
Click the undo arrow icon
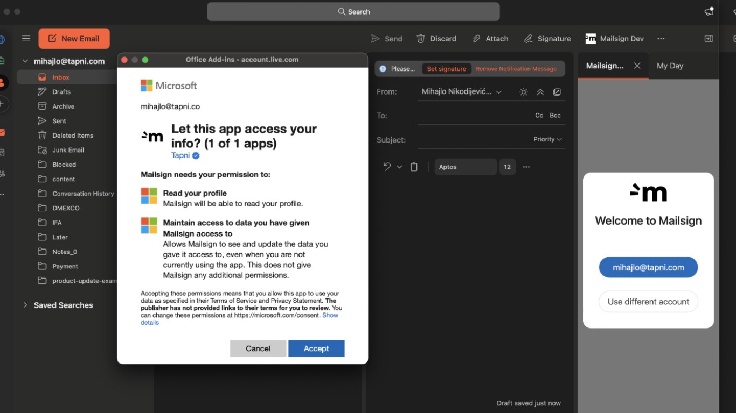pos(387,167)
